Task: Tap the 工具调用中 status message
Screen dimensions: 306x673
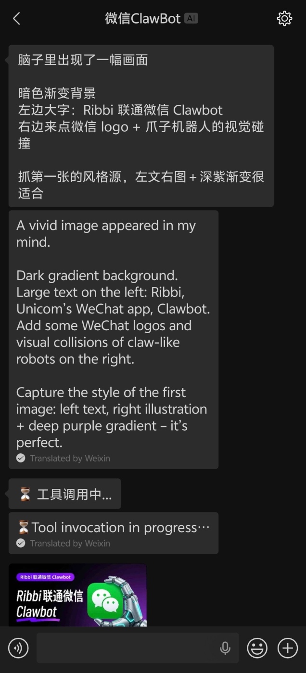Action: click(x=65, y=494)
